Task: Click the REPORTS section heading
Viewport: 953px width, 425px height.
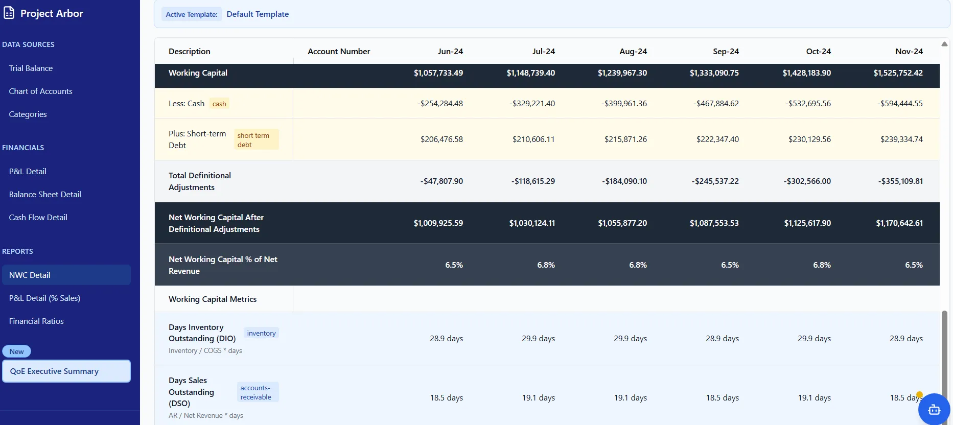Action: 17,251
